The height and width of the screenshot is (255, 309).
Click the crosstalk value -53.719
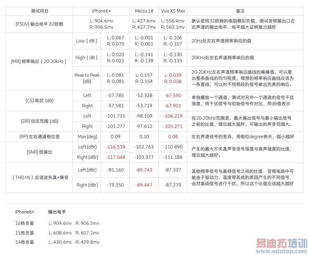(x=144, y=106)
